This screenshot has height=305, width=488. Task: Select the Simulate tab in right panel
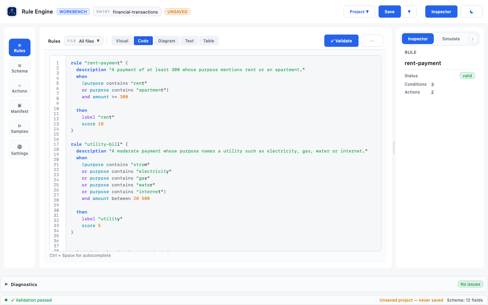[451, 39]
